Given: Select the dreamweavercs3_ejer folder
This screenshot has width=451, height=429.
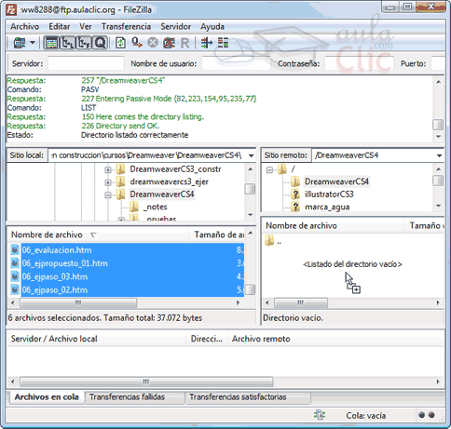Looking at the screenshot, I should (x=169, y=181).
